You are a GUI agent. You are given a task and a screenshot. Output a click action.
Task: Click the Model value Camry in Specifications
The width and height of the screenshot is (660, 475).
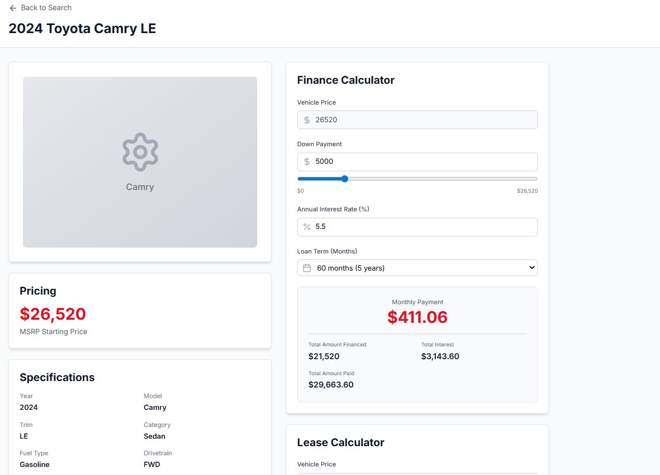(155, 407)
